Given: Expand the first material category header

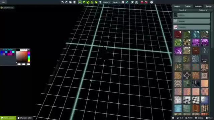Looking at the screenshot, I should coord(191,15).
